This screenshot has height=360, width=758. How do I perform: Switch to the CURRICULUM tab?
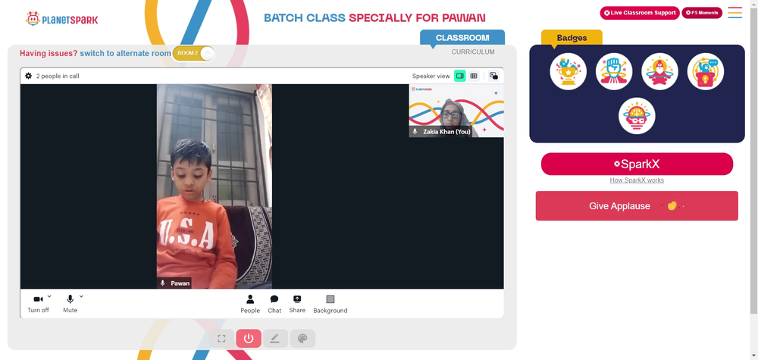tap(473, 52)
